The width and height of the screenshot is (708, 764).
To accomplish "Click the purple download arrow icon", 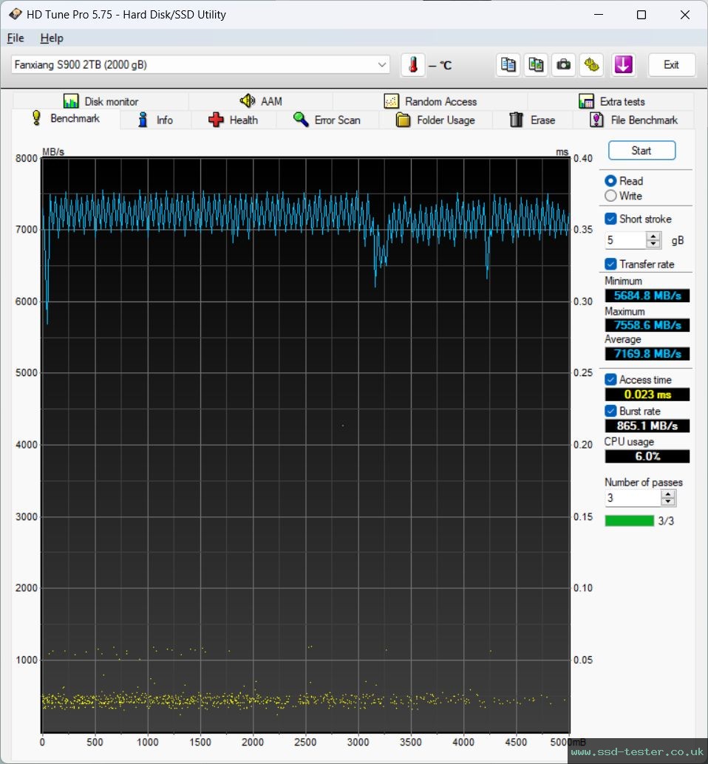I will pyautogui.click(x=623, y=65).
